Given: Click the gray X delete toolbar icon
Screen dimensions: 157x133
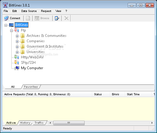Looking at the screenshot, I should 66,18.
